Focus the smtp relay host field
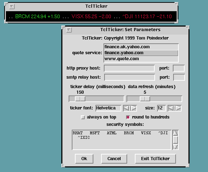This screenshot has height=172, width=208. click(130, 77)
